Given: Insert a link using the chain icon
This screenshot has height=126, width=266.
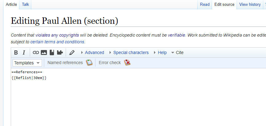Looking at the screenshot, I should click(x=36, y=52).
